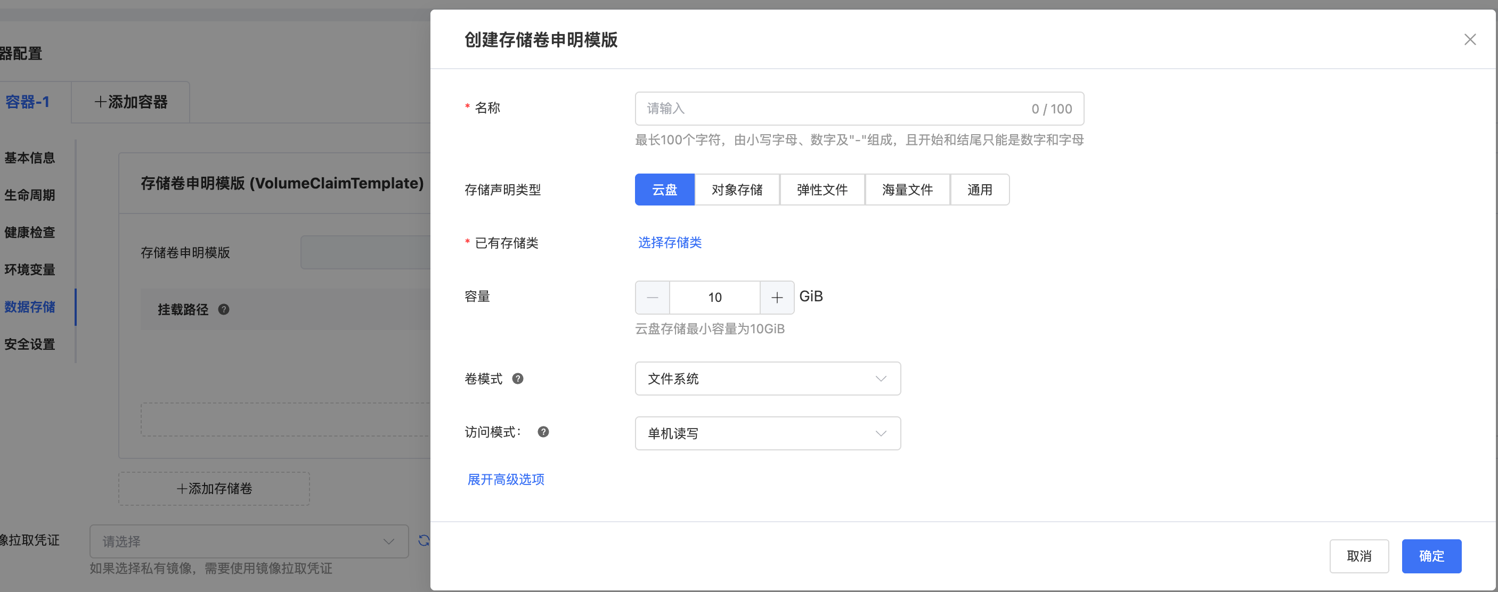Click the help icon beside 卷模式
1498x592 pixels.
coord(518,379)
